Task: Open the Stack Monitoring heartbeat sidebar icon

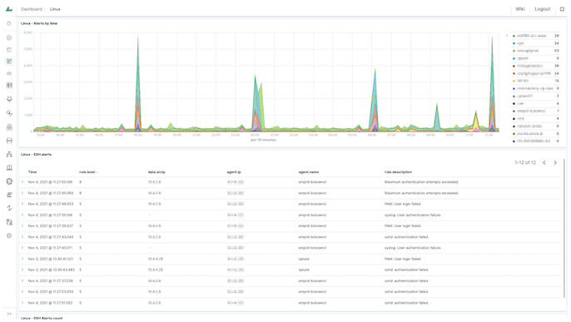Action: [9, 208]
